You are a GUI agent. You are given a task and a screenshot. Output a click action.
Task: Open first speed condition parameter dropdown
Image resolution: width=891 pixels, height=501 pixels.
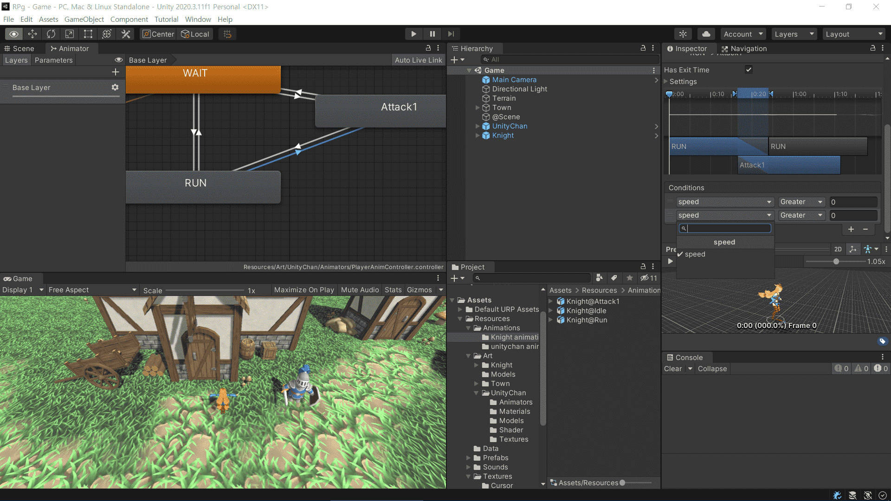pos(725,202)
